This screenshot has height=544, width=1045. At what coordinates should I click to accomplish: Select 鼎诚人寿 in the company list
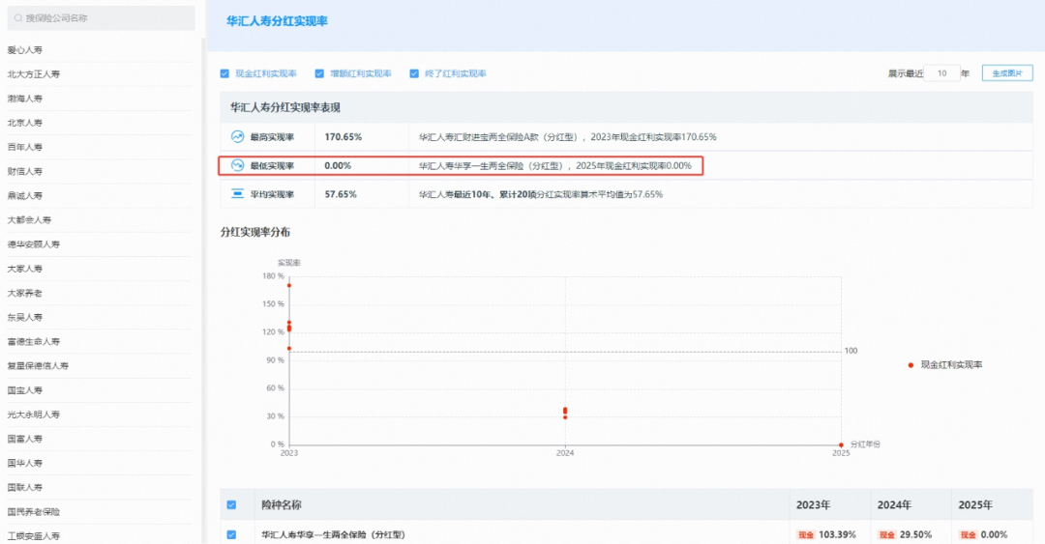coord(24,196)
